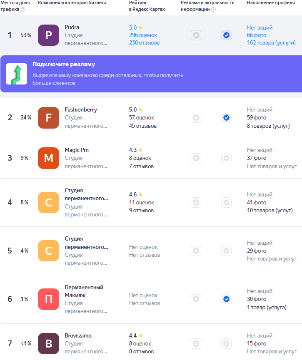Click the Компания и категория бизнеса column header
The height and width of the screenshot is (360, 302).
72,3
